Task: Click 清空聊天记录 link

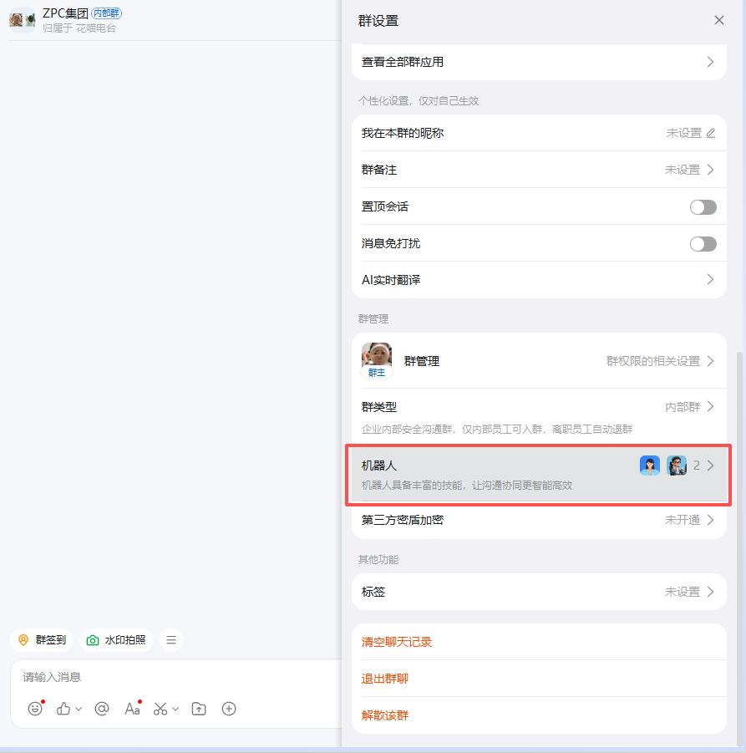Action: 397,642
